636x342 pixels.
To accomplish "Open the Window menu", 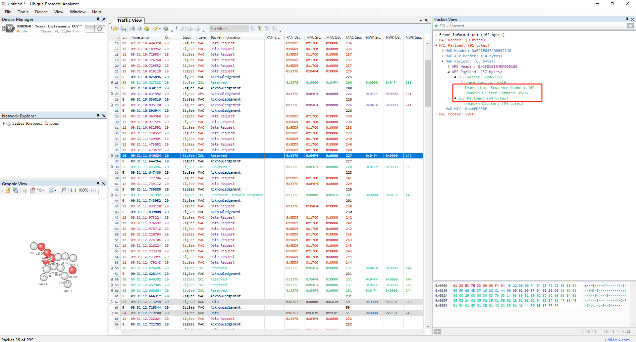I will (78, 12).
